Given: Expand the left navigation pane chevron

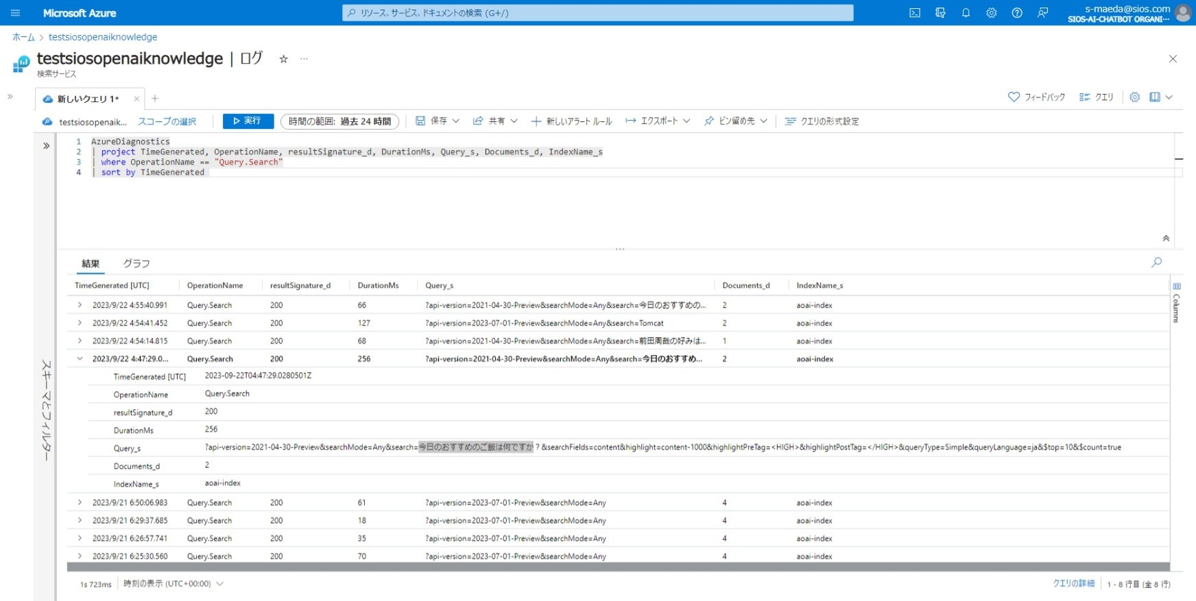Looking at the screenshot, I should [x=10, y=97].
